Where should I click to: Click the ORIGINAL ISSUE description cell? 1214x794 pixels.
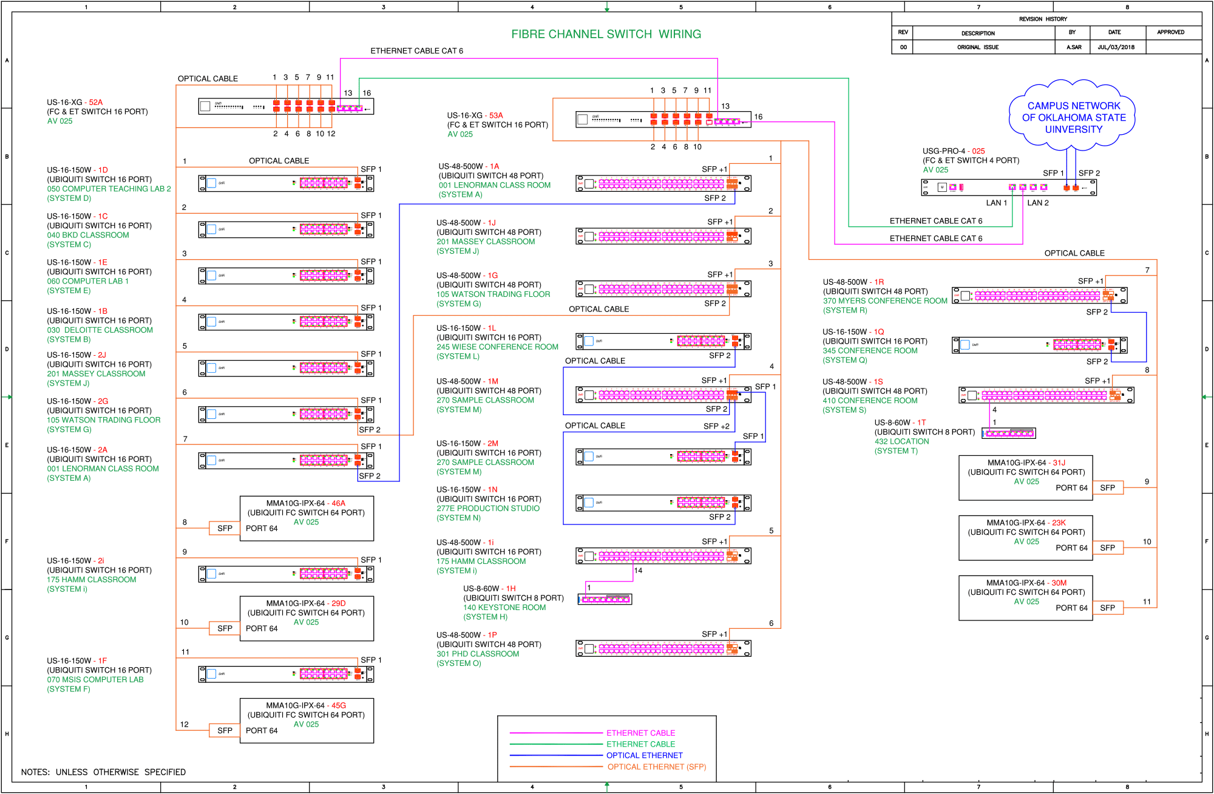tap(977, 47)
